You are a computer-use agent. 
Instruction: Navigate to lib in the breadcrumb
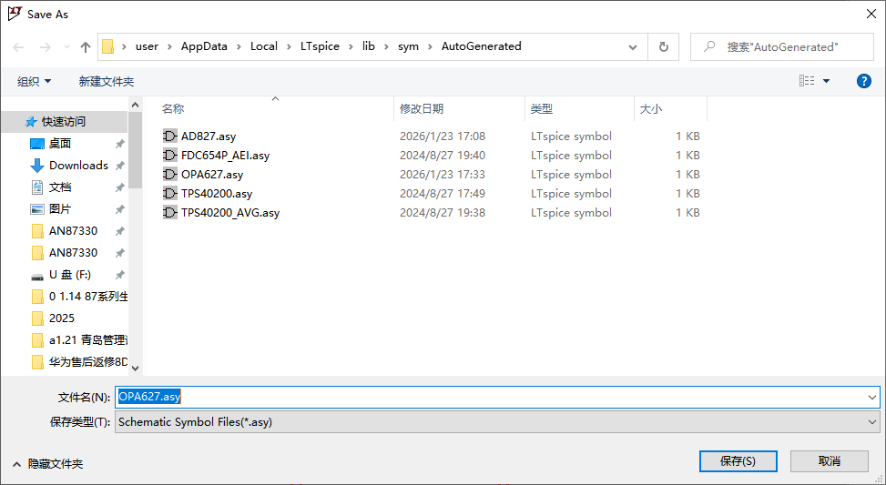pos(369,46)
